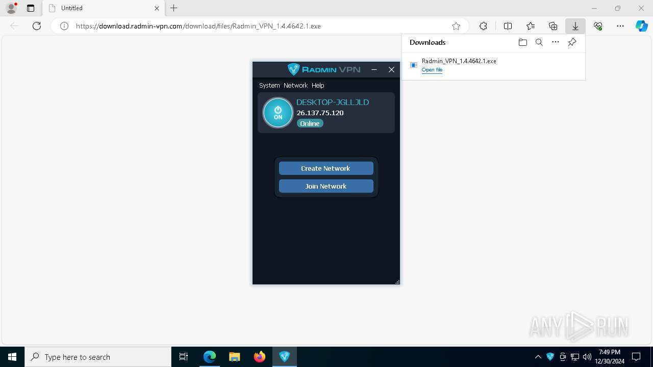The image size is (653, 367).
Task: Open Task View on taskbar
Action: coord(184,357)
